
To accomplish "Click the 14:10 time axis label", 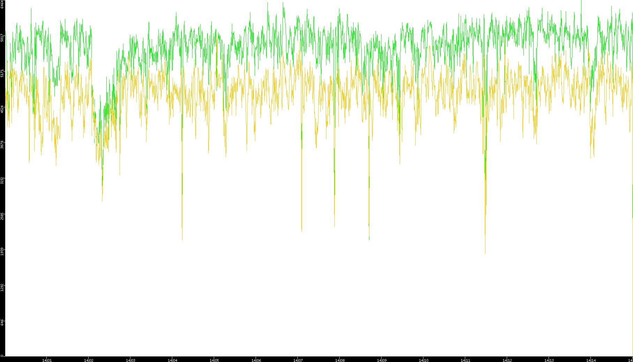I will tap(423, 360).
